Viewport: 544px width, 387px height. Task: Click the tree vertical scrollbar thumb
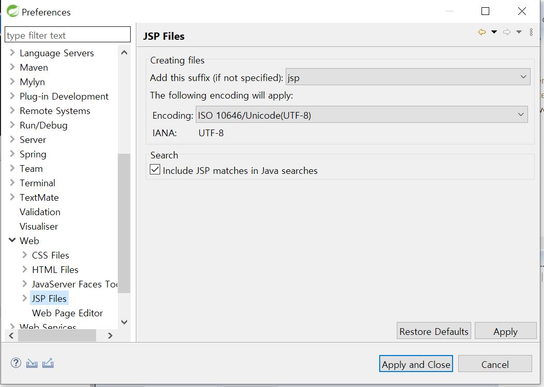(124, 223)
